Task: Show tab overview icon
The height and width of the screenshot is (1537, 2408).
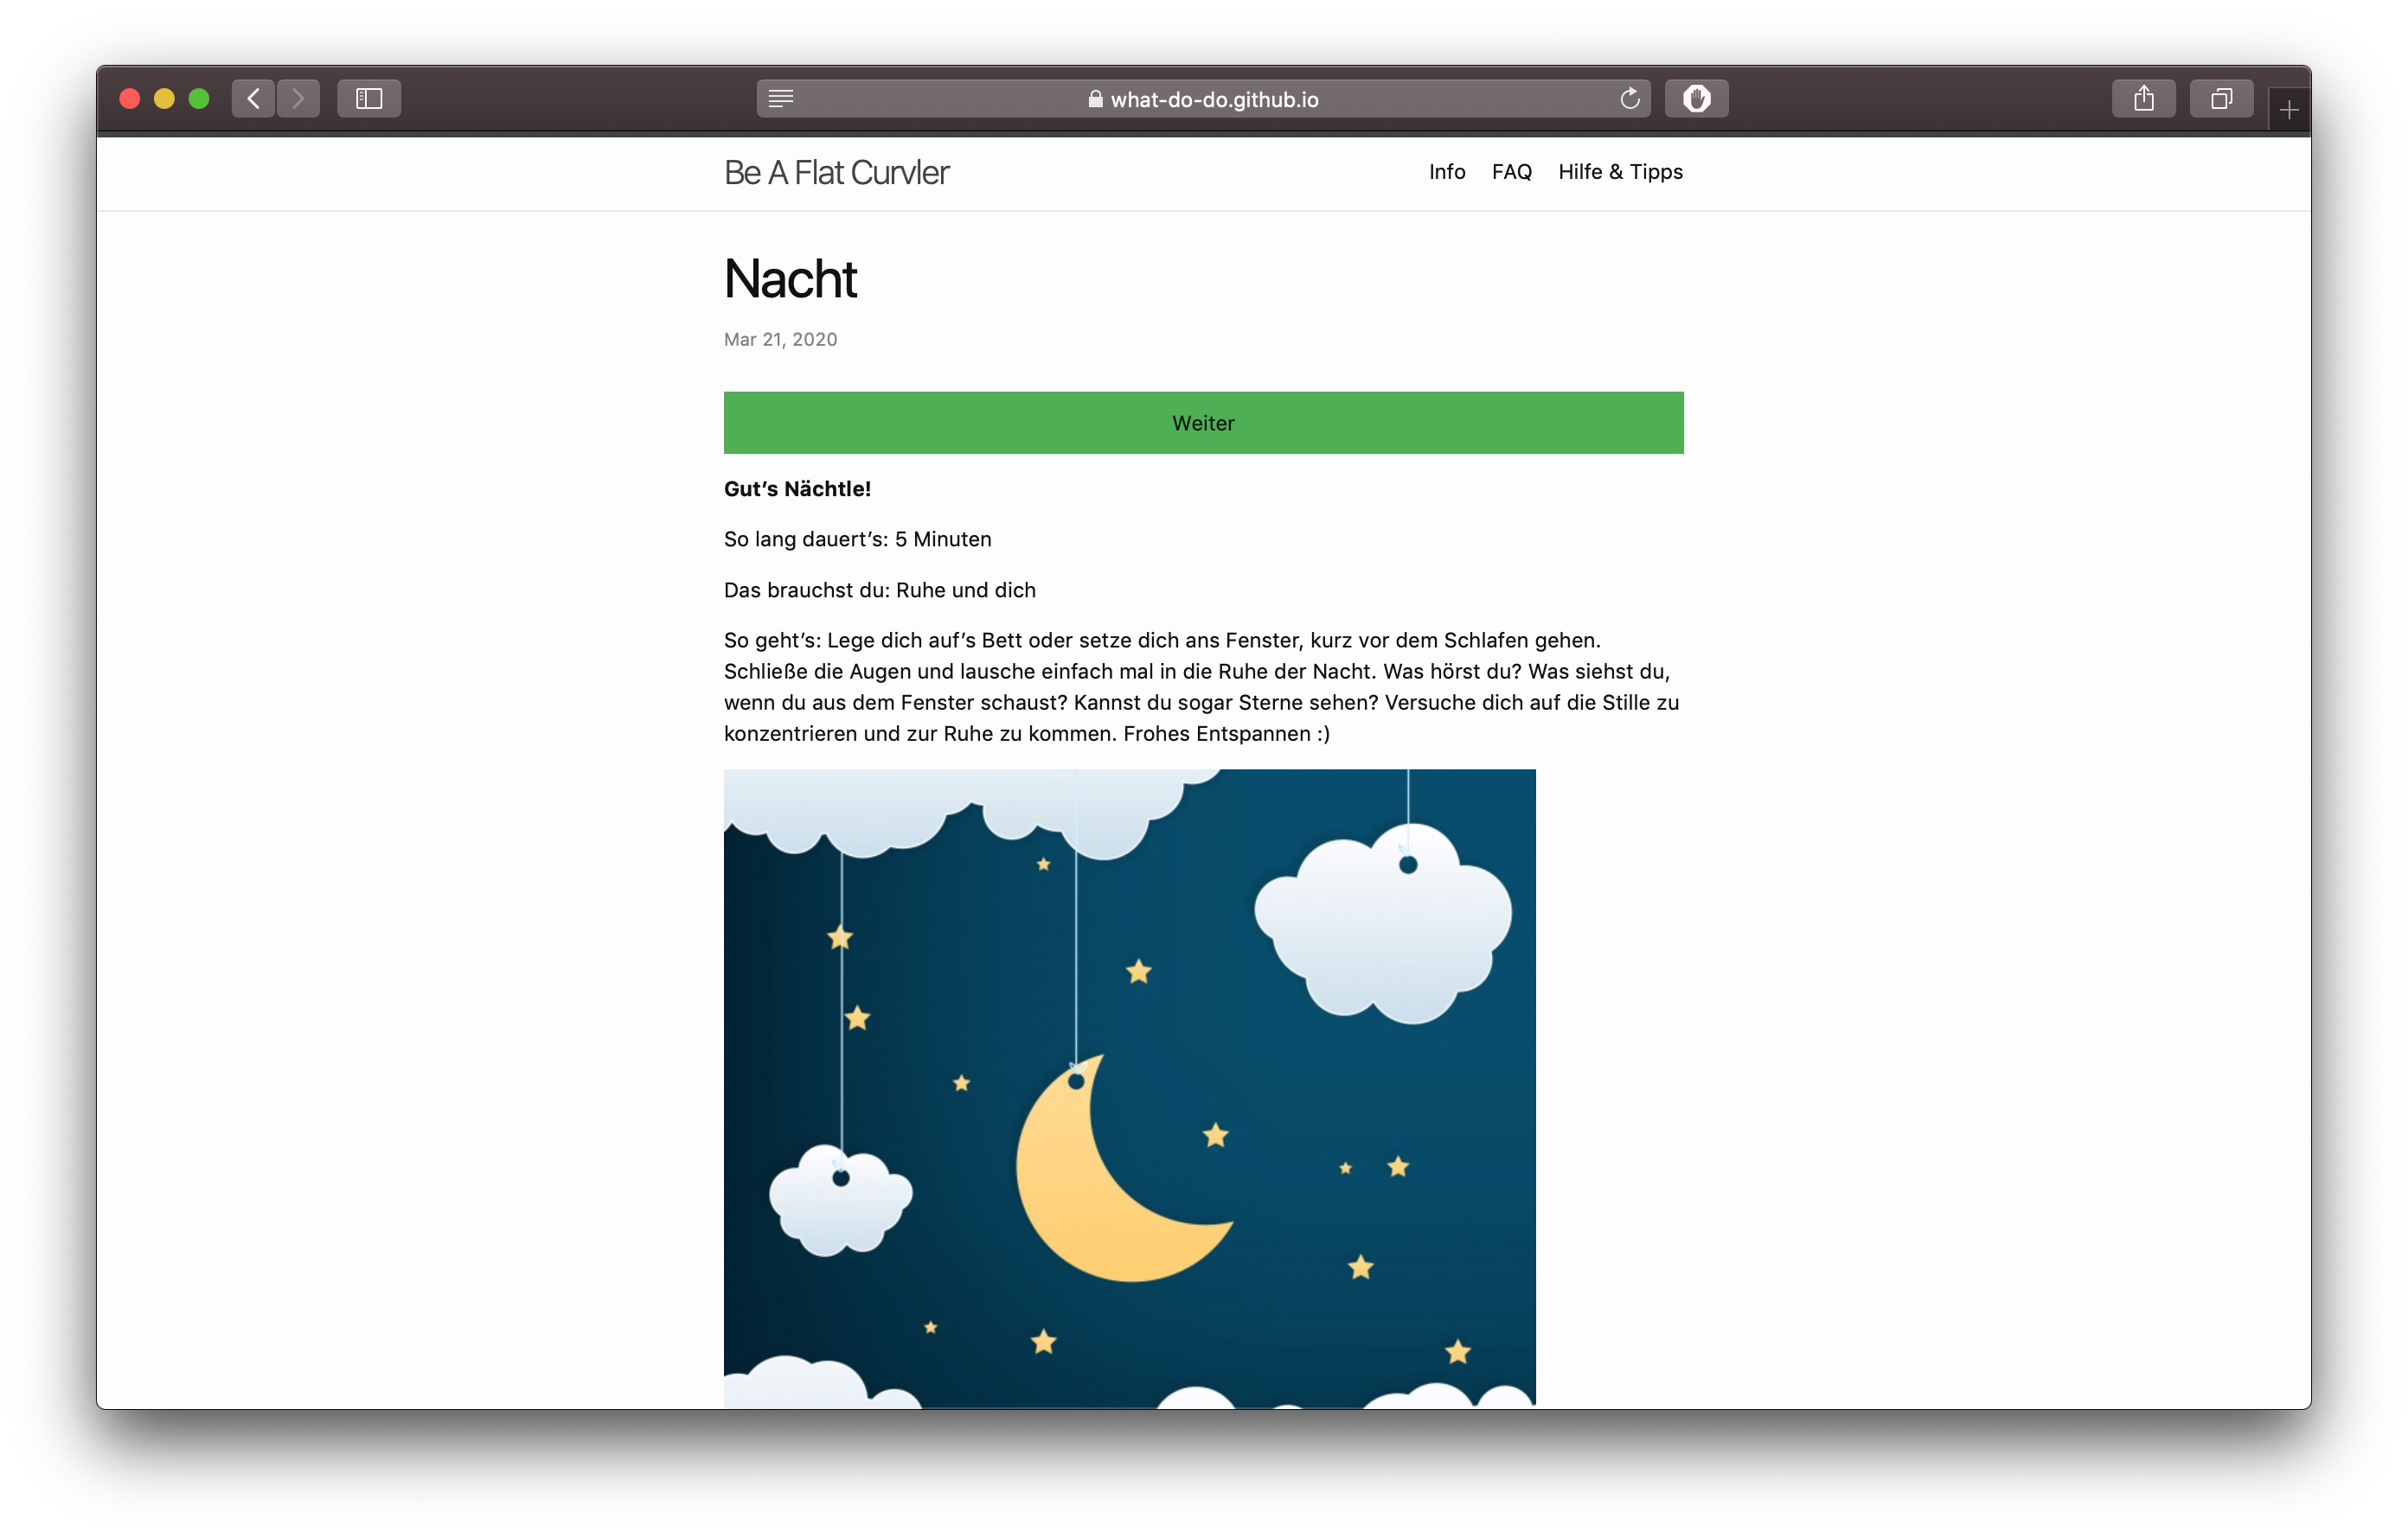Action: tap(2221, 98)
